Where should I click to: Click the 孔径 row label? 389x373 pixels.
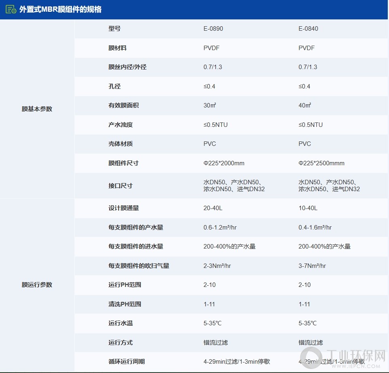coord(114,86)
